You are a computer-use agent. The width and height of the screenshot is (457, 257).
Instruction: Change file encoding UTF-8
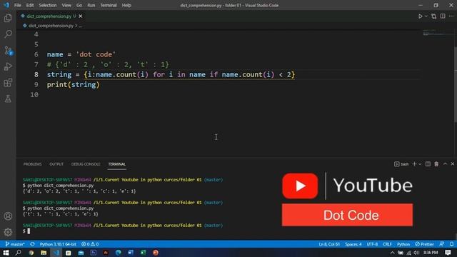[372, 244]
